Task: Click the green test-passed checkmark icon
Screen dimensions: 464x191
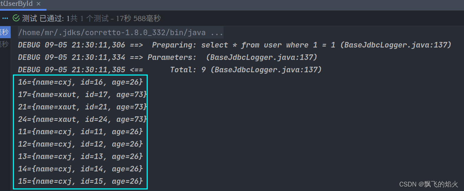Action: pos(16,18)
